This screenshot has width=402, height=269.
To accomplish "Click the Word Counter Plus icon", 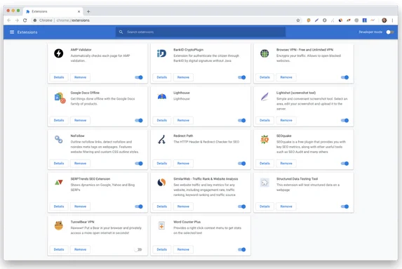I will pos(161,225).
